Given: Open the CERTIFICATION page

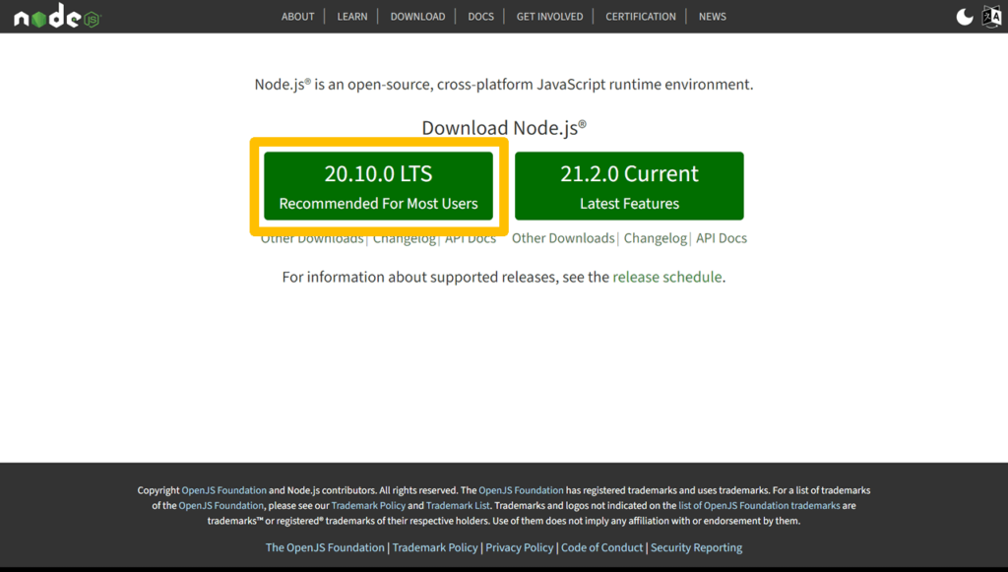Looking at the screenshot, I should 641,17.
